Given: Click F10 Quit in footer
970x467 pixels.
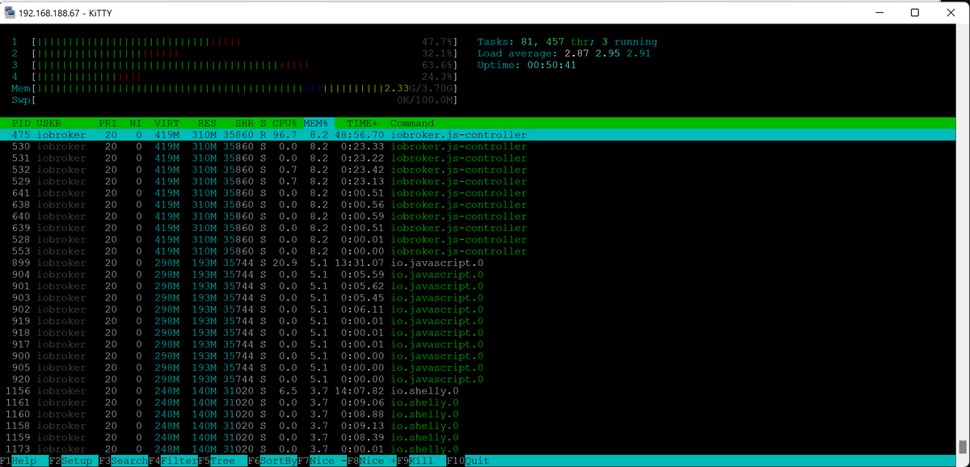Looking at the screenshot, I should [x=467, y=461].
